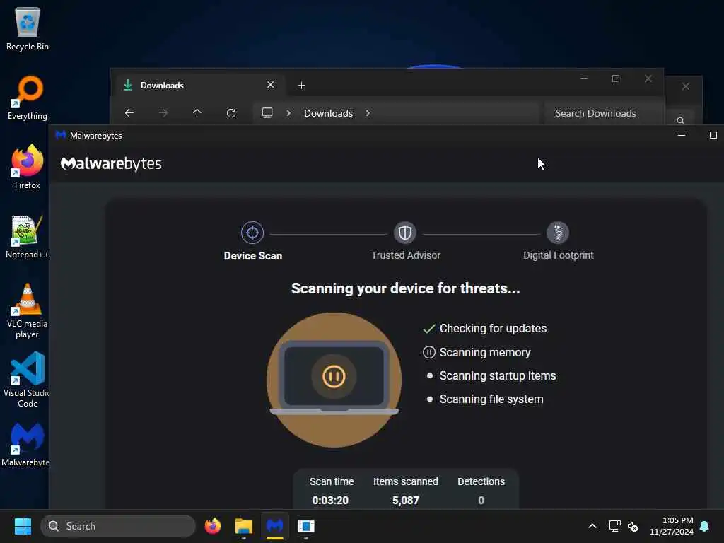The height and width of the screenshot is (543, 724).
Task: Open the Notepad++ desktop shortcut
Action: tap(28, 236)
